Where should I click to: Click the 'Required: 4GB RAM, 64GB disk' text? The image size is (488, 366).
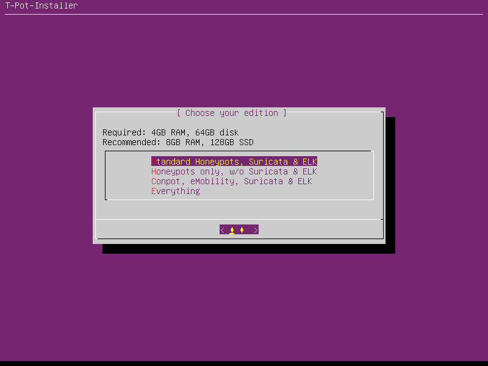[x=171, y=132]
